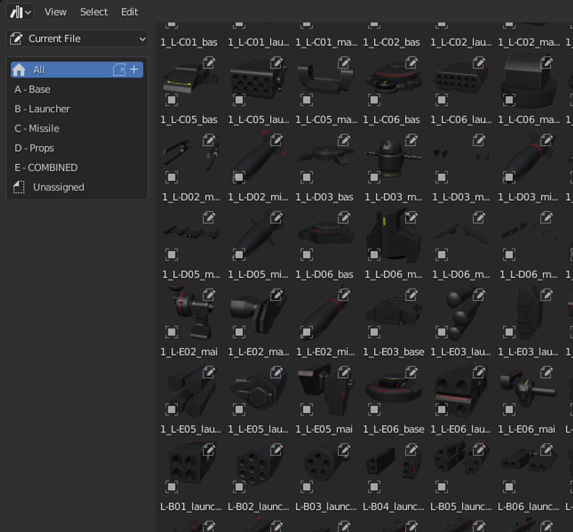Open the Edit menu
The width and height of the screenshot is (573, 532).
coord(129,12)
